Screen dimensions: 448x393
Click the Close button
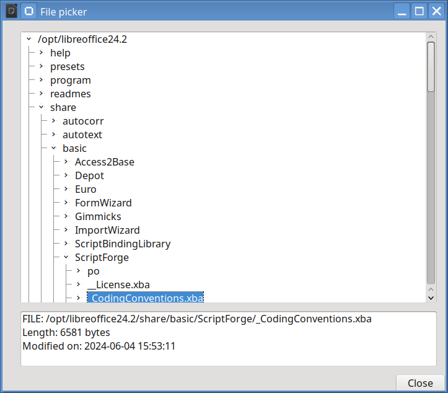click(x=420, y=383)
